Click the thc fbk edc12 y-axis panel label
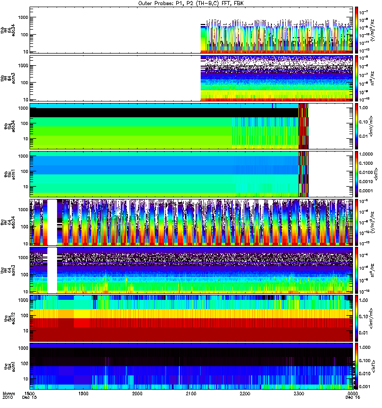Image resolution: width=382 pixels, height=408 pixels. pyautogui.click(x=10, y=318)
